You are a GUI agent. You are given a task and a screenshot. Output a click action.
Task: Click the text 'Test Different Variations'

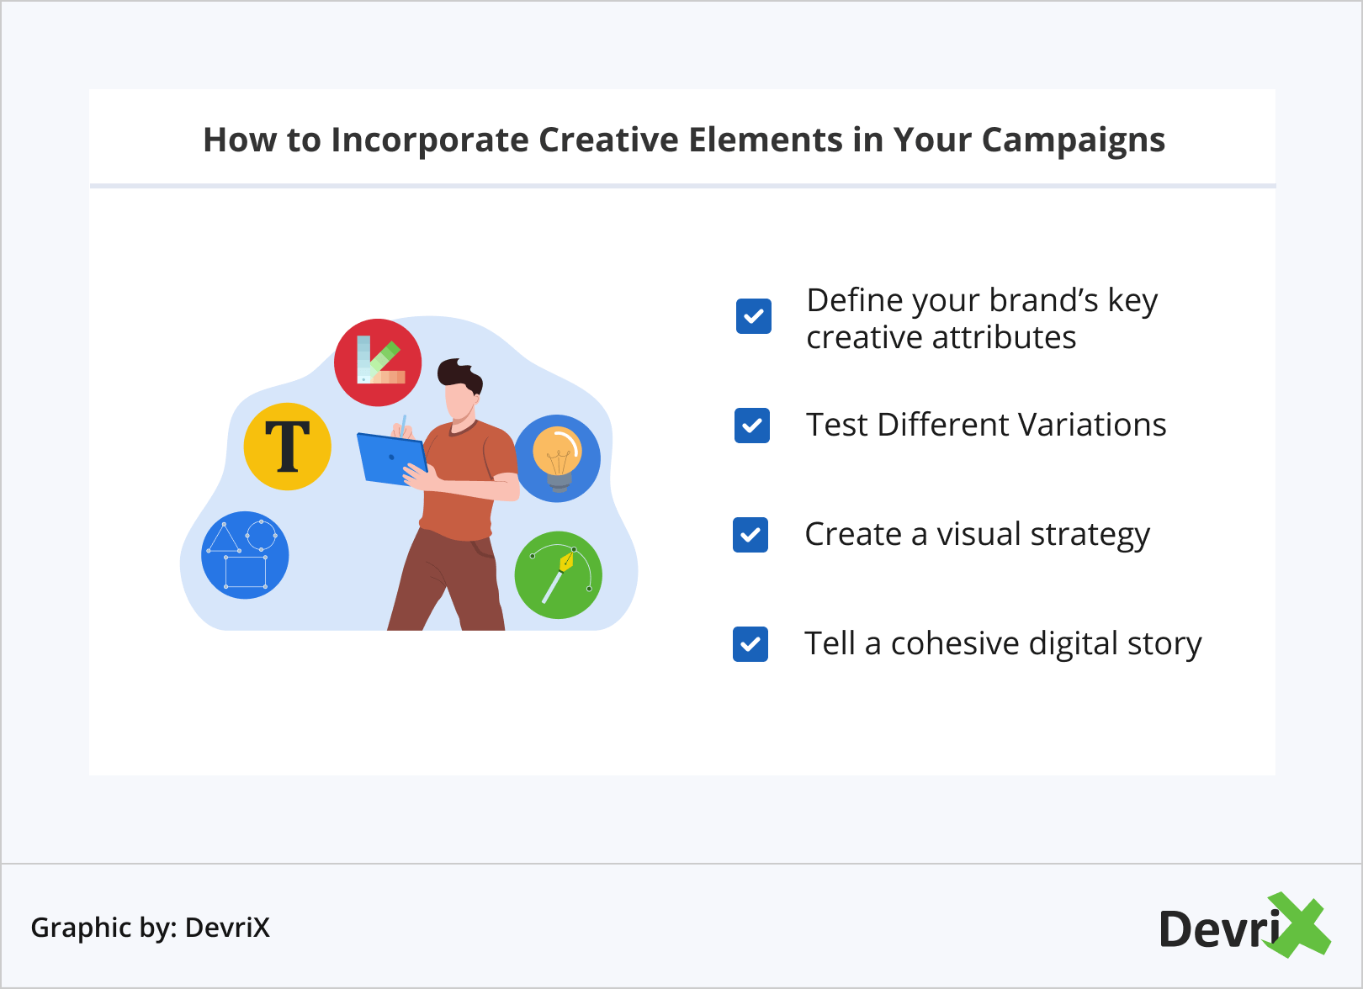[x=986, y=425]
